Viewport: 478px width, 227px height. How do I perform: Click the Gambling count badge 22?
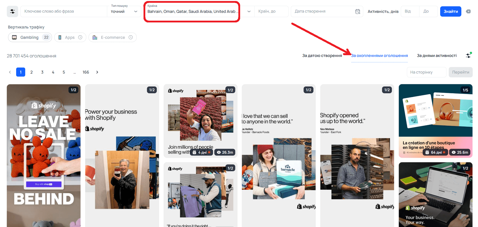[46, 37]
